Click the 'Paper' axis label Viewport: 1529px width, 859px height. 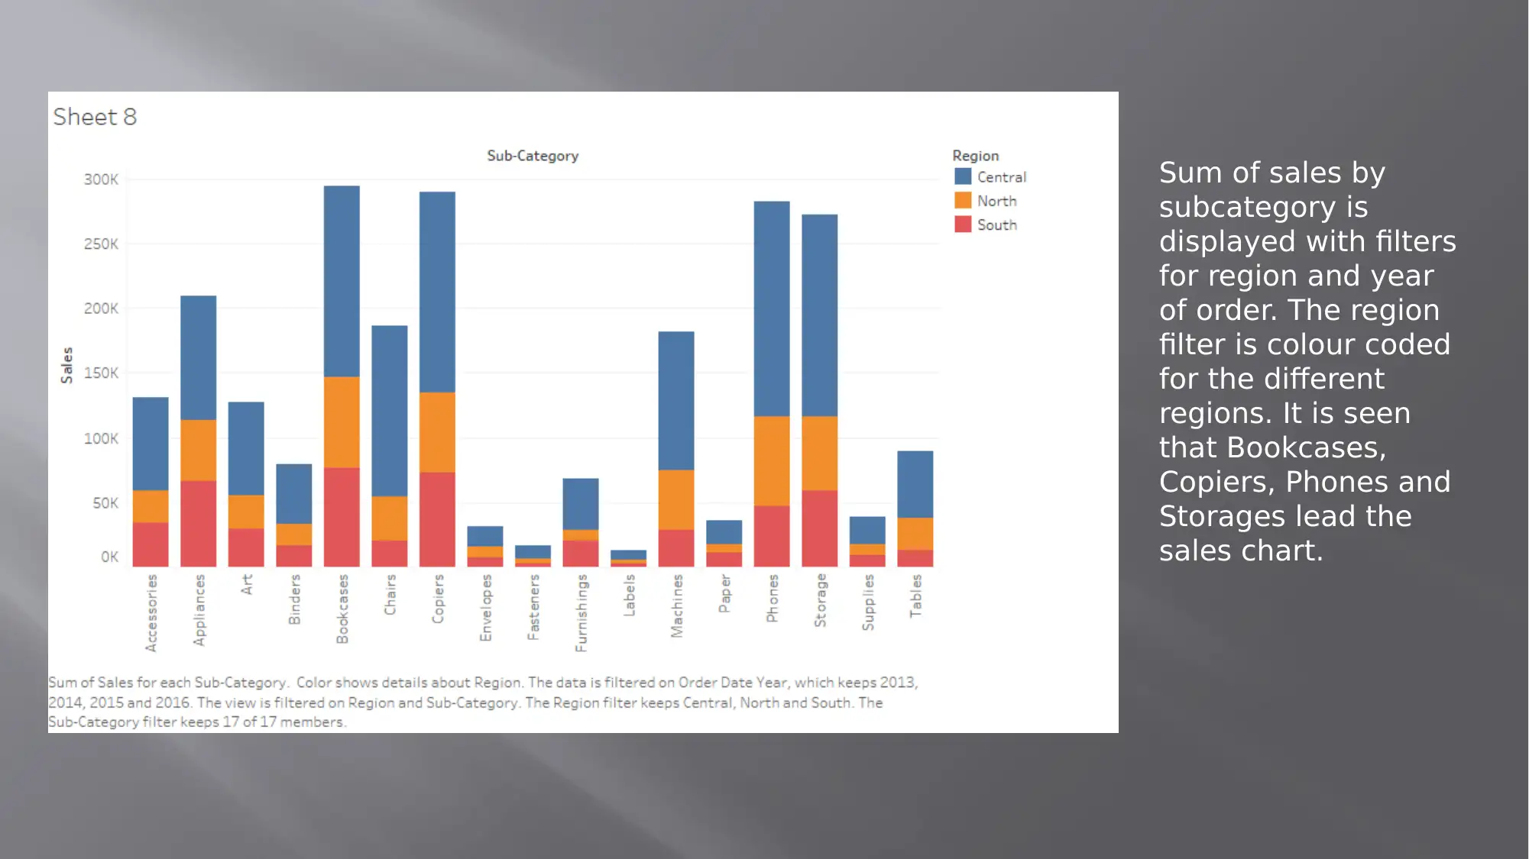(724, 593)
